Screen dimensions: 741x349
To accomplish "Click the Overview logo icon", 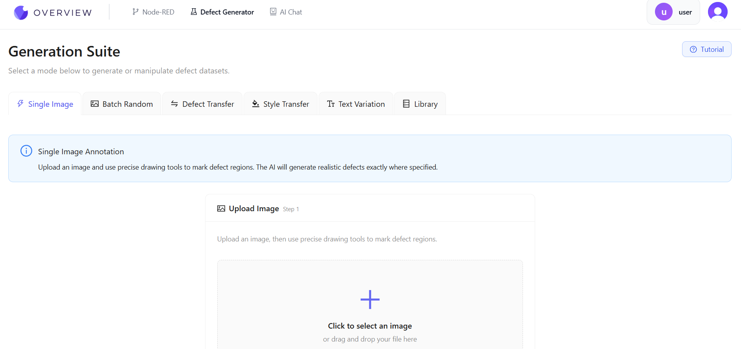I will tap(21, 13).
